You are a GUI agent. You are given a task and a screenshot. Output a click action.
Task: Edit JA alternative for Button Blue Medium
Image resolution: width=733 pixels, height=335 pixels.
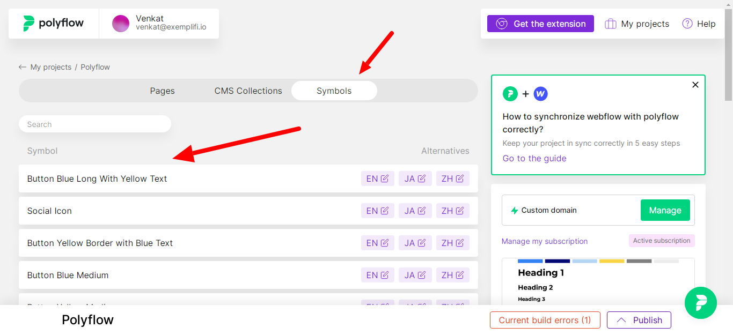coord(415,275)
